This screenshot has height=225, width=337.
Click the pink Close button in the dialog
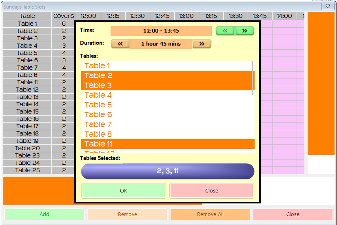[x=211, y=191]
